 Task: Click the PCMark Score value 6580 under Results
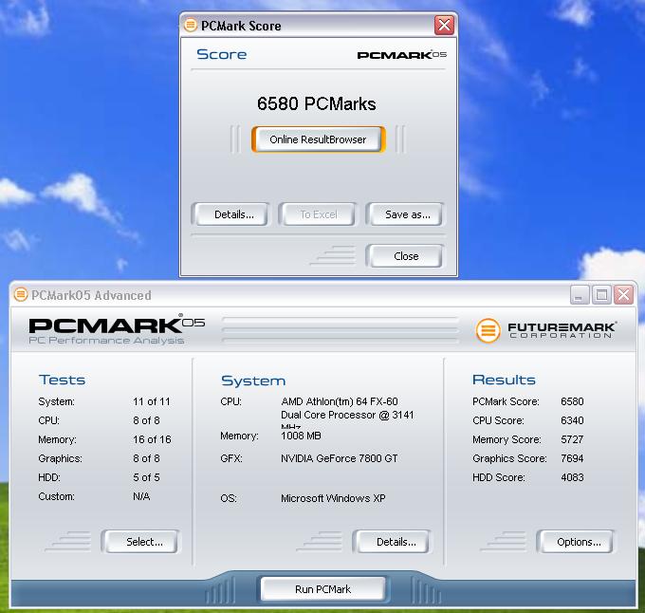pos(572,401)
